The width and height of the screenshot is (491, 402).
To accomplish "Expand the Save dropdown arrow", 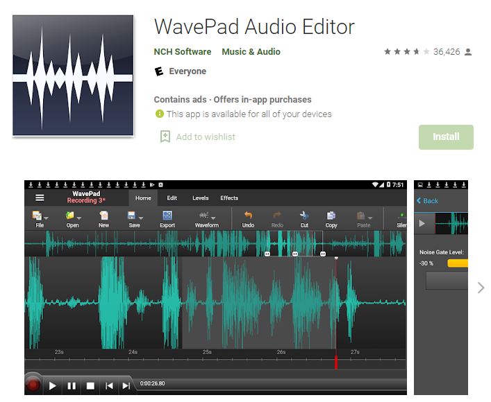I will [141, 218].
